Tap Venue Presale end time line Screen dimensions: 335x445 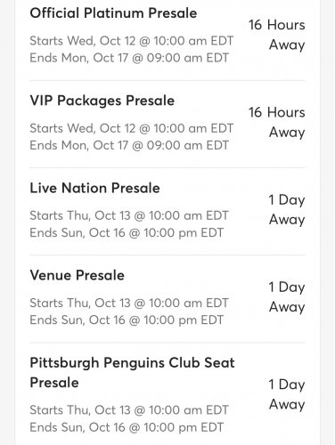tap(127, 320)
